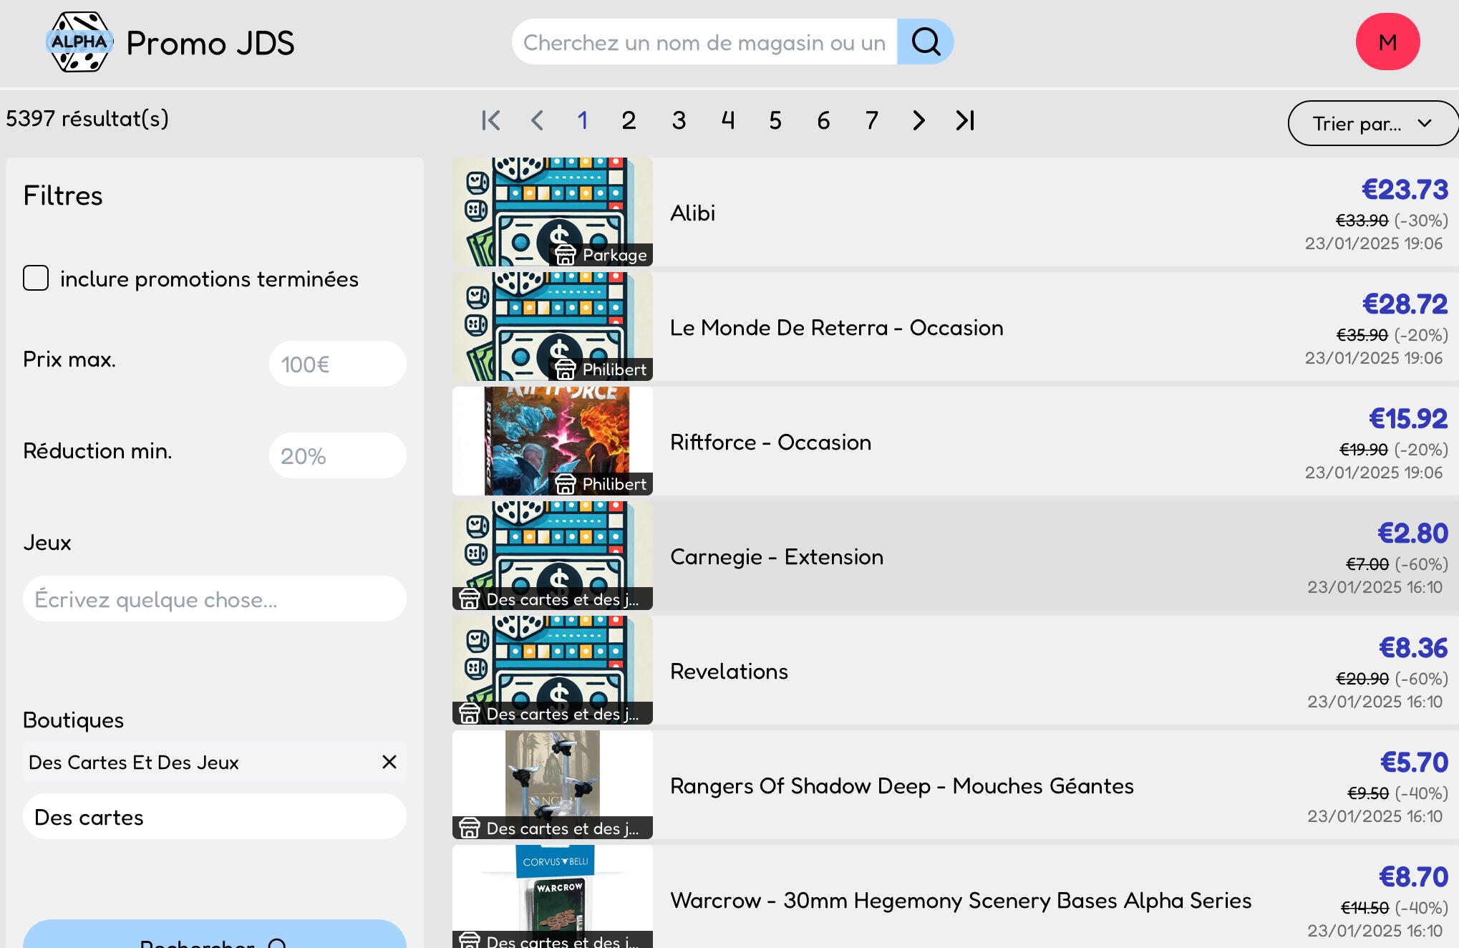This screenshot has height=948, width=1459.
Task: Open the Riftforce - Occasion listing
Action: coord(770,442)
